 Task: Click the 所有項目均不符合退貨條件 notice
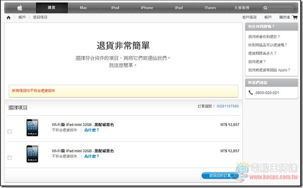[x=123, y=91]
